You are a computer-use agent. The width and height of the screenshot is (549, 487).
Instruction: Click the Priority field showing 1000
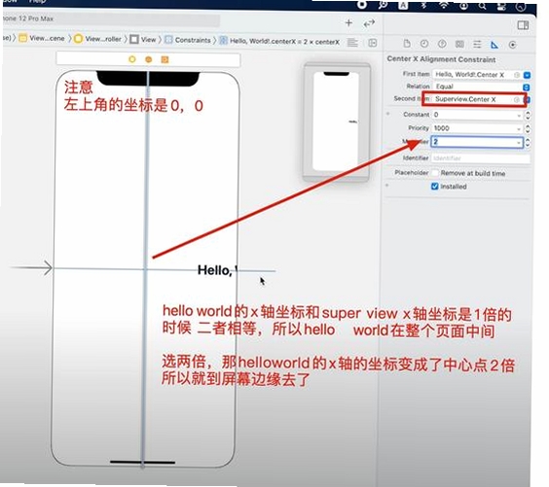[477, 128]
